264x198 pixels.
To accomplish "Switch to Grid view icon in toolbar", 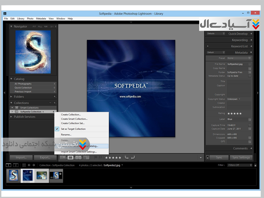I will click(x=63, y=158).
